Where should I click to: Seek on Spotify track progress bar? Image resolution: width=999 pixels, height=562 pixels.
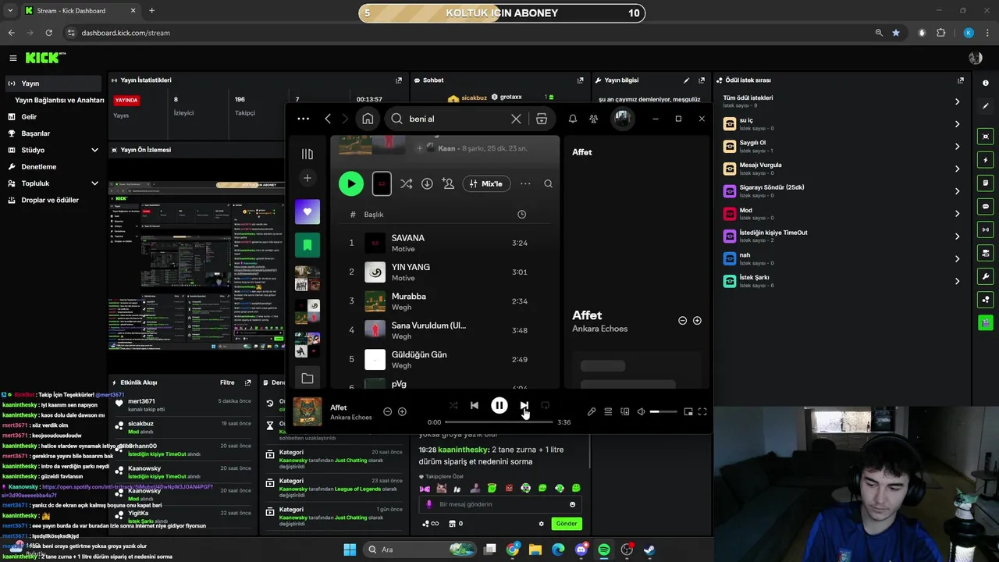point(499,422)
